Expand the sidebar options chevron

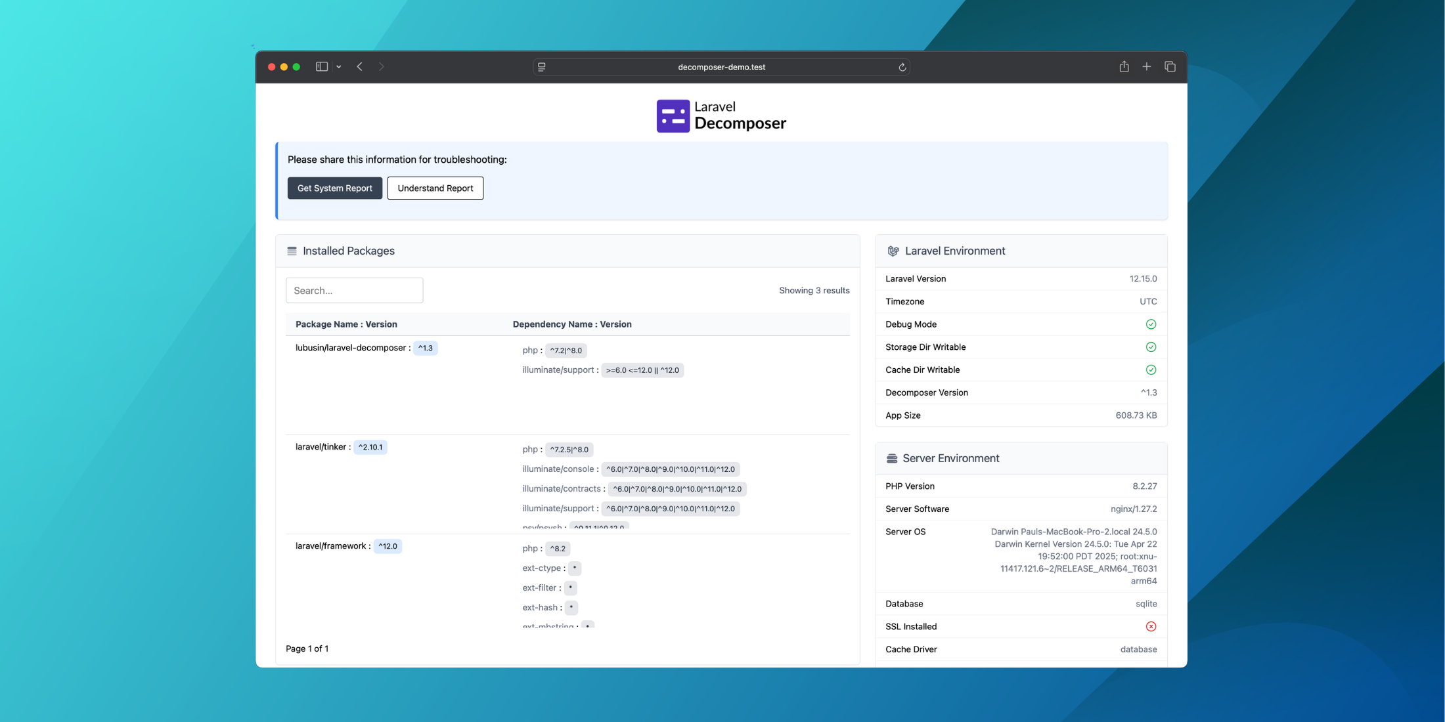[x=339, y=66]
